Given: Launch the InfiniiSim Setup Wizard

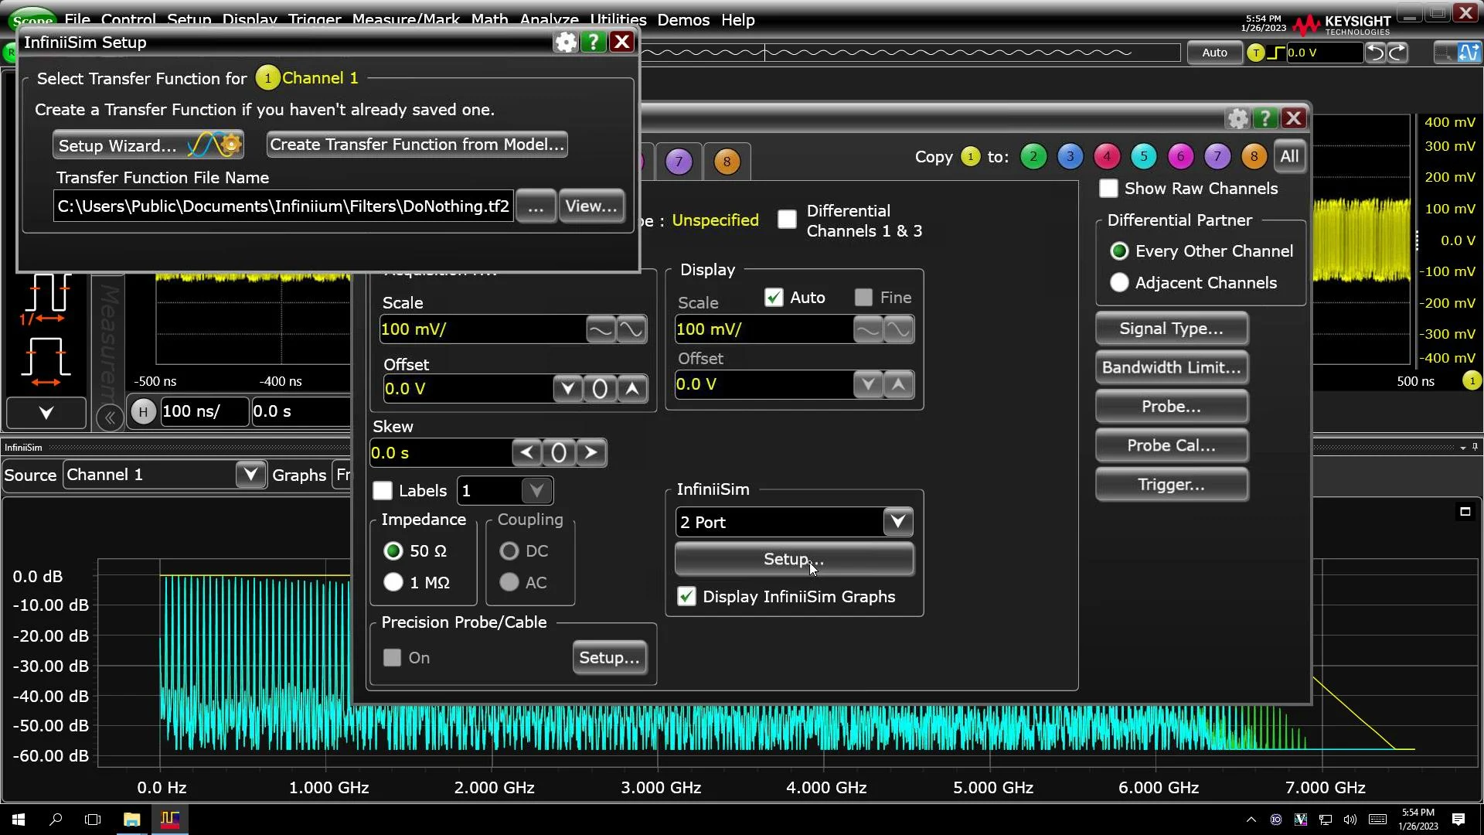Looking at the screenshot, I should pos(148,145).
